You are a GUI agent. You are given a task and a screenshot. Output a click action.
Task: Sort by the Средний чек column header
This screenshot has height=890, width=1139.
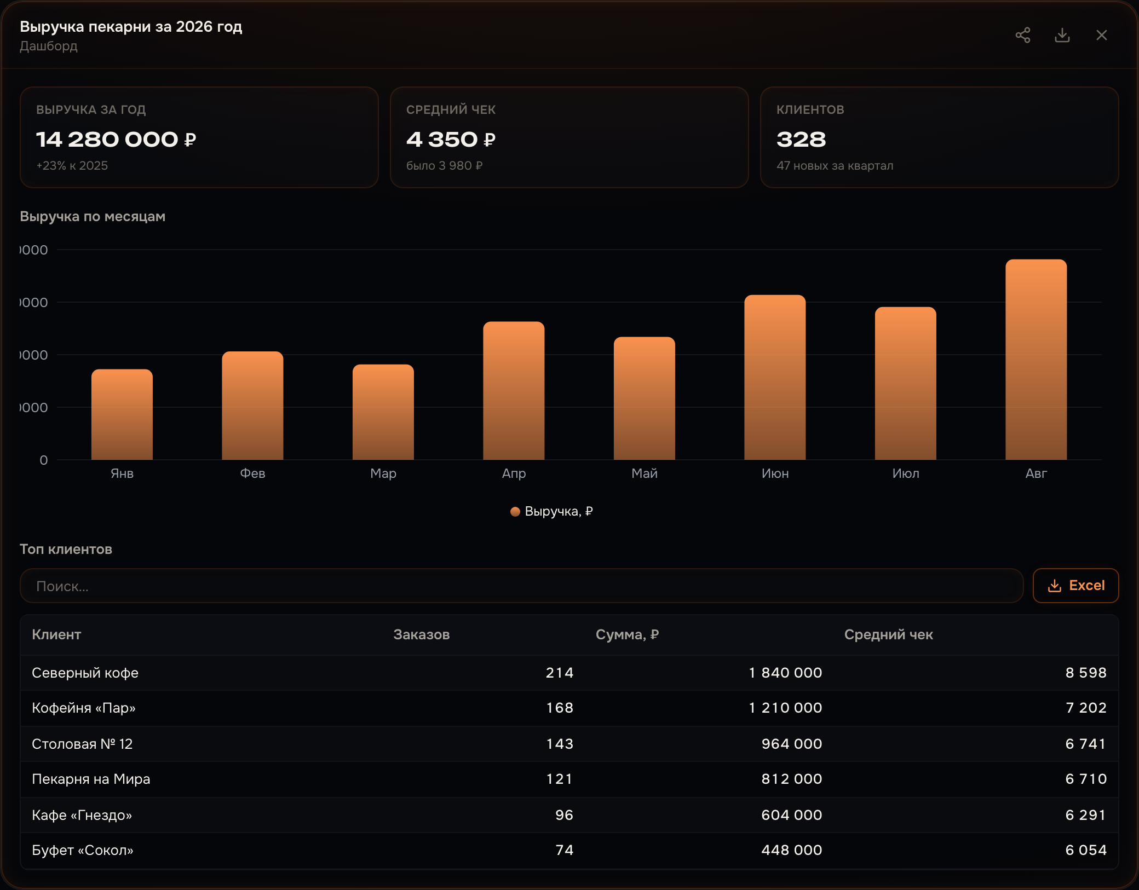[x=888, y=634]
